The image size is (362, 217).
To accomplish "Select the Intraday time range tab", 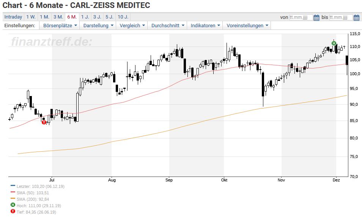I will (x=13, y=17).
